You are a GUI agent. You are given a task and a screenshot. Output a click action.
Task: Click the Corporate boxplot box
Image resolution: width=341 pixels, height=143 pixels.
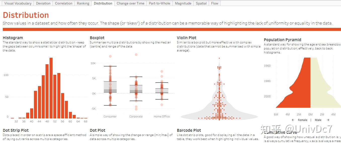pos(136,89)
